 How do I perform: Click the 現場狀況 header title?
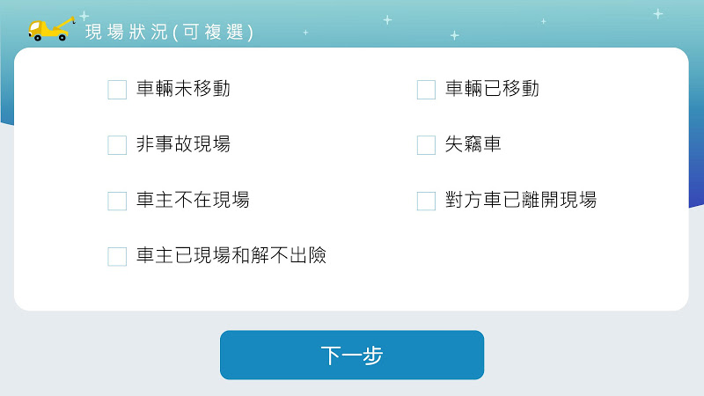coord(125,33)
